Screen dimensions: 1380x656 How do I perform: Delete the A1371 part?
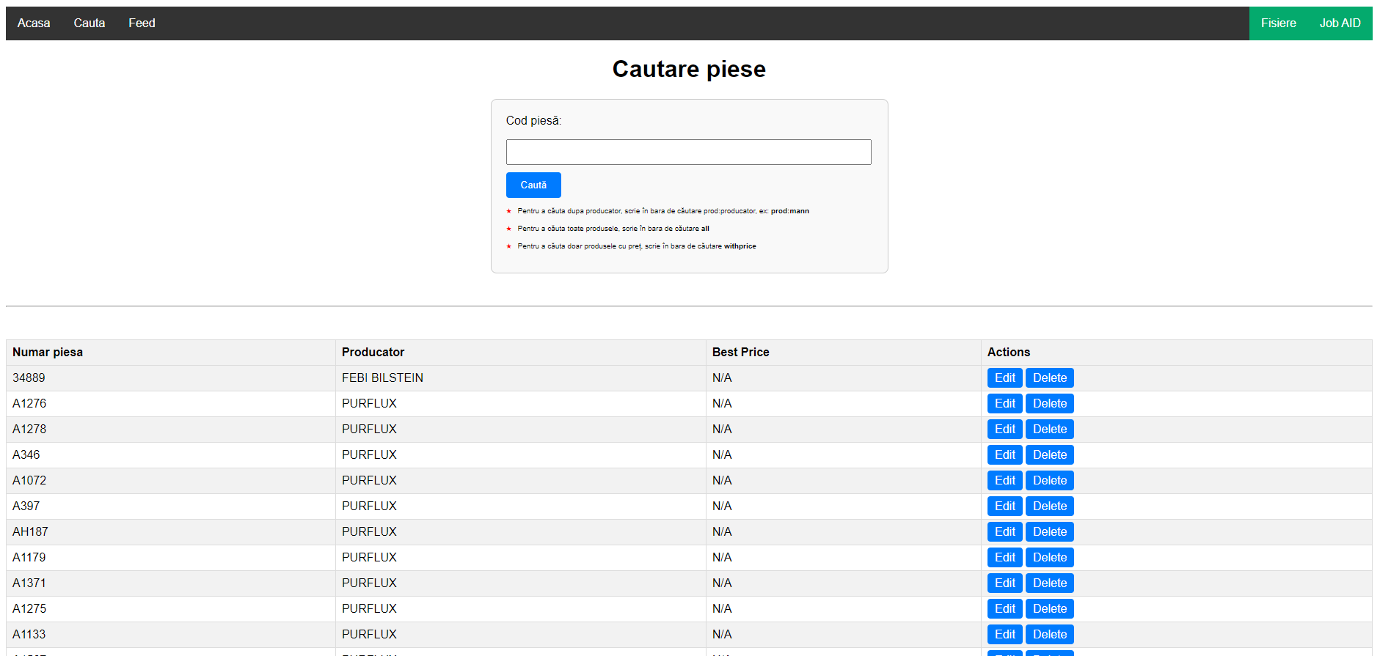click(x=1049, y=583)
